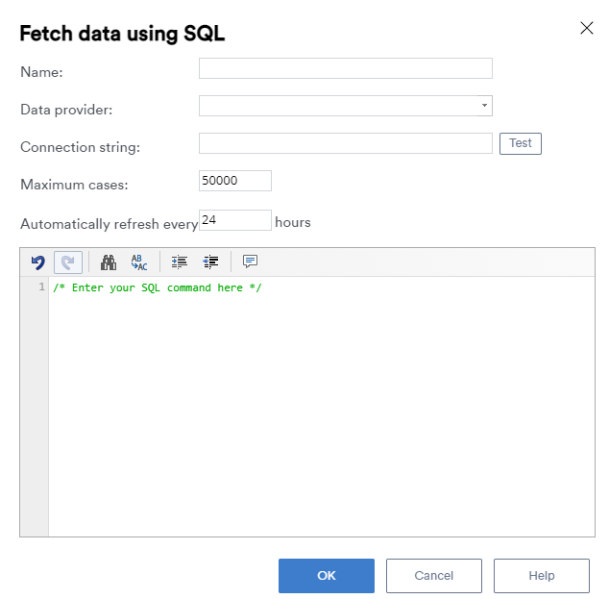The image size is (609, 599).
Task: Open Help for this dialog
Action: pyautogui.click(x=542, y=576)
